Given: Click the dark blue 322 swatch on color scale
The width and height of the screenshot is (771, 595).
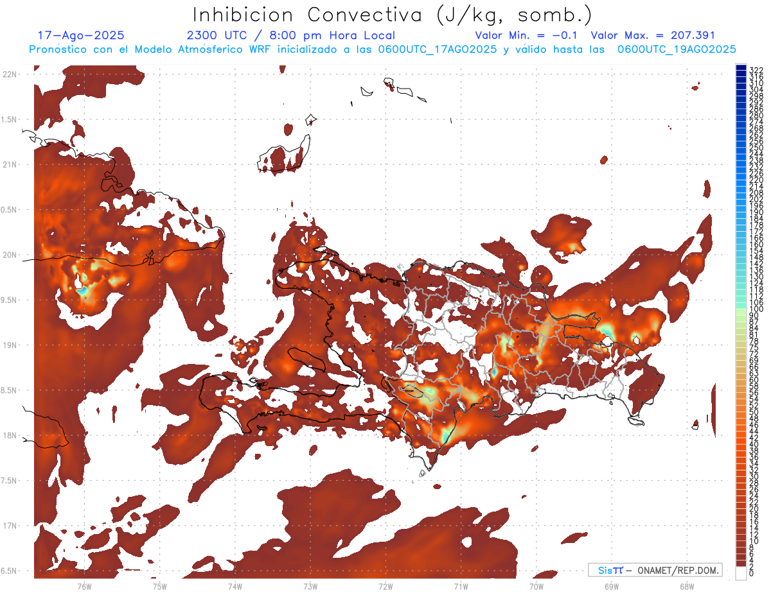Looking at the screenshot, I should click(741, 69).
